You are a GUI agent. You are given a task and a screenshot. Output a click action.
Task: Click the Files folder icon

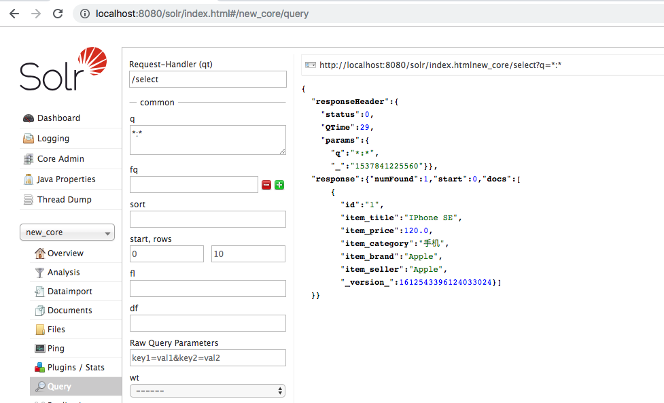coord(40,330)
